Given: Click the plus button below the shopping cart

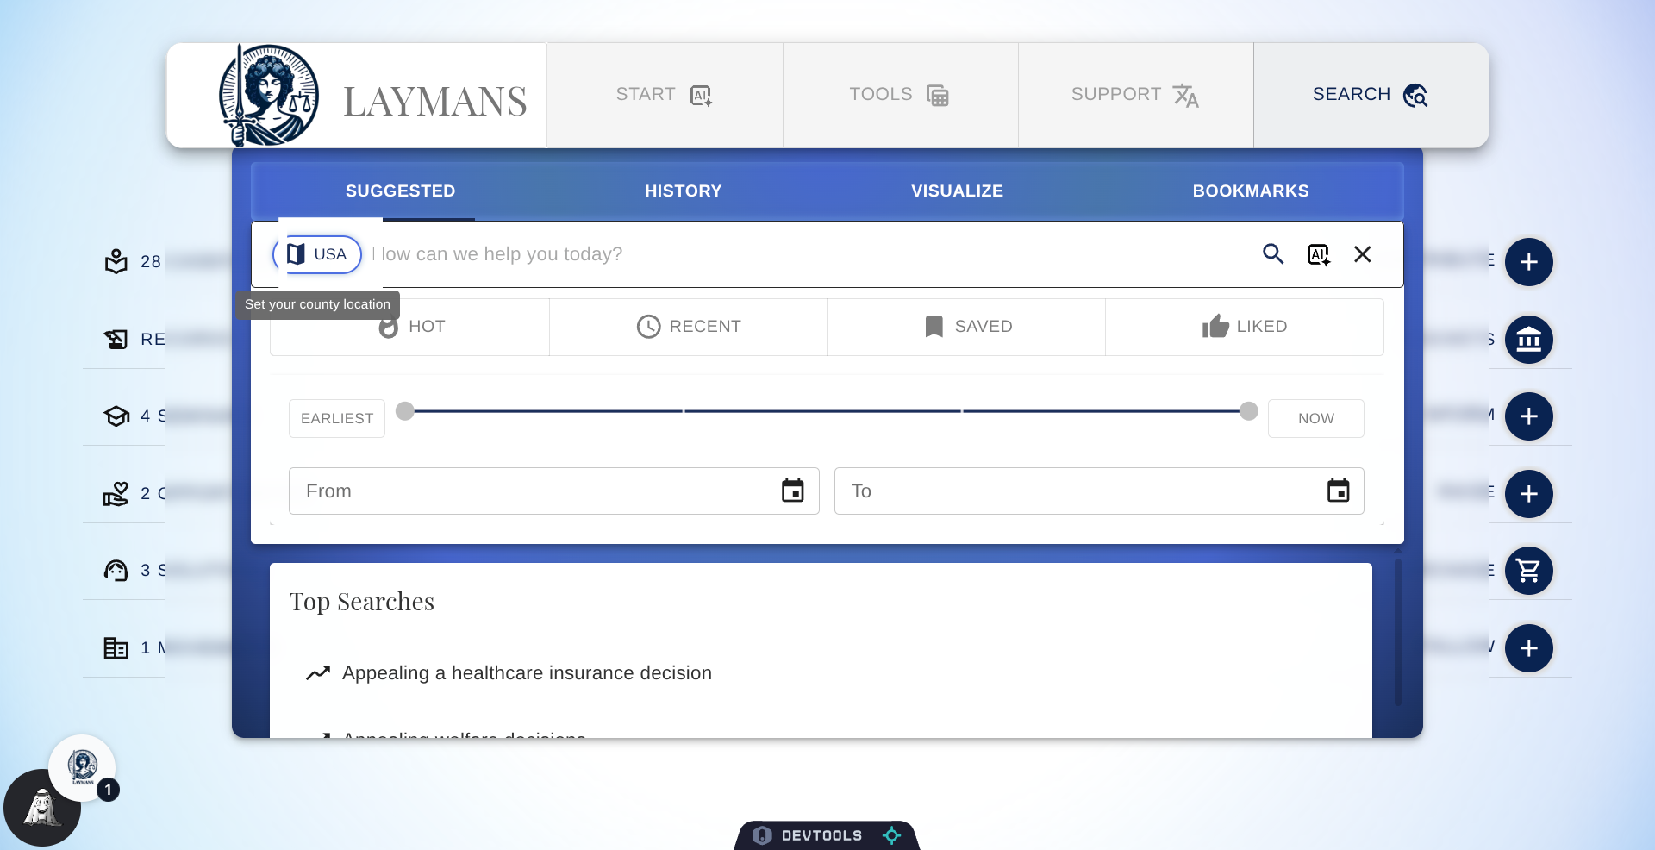Looking at the screenshot, I should (1529, 648).
